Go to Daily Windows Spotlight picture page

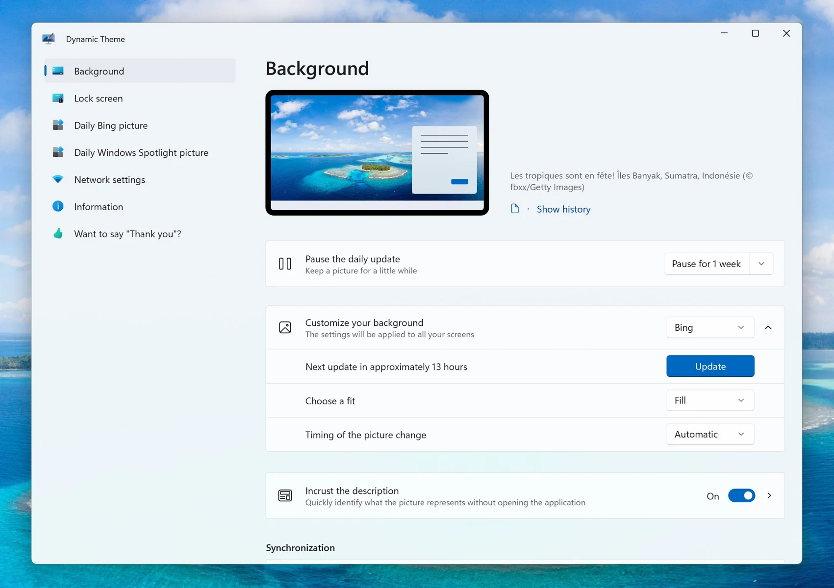point(140,152)
